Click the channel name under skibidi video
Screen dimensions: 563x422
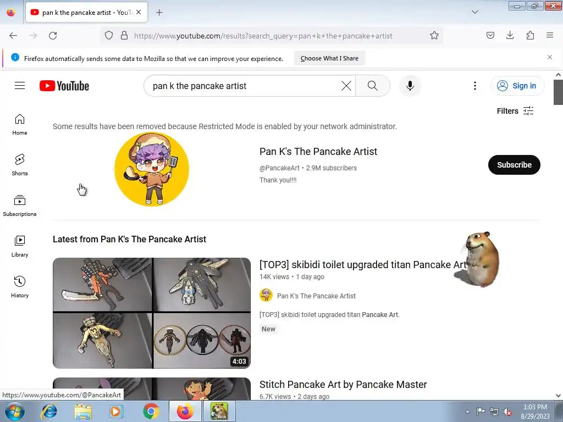click(x=316, y=296)
